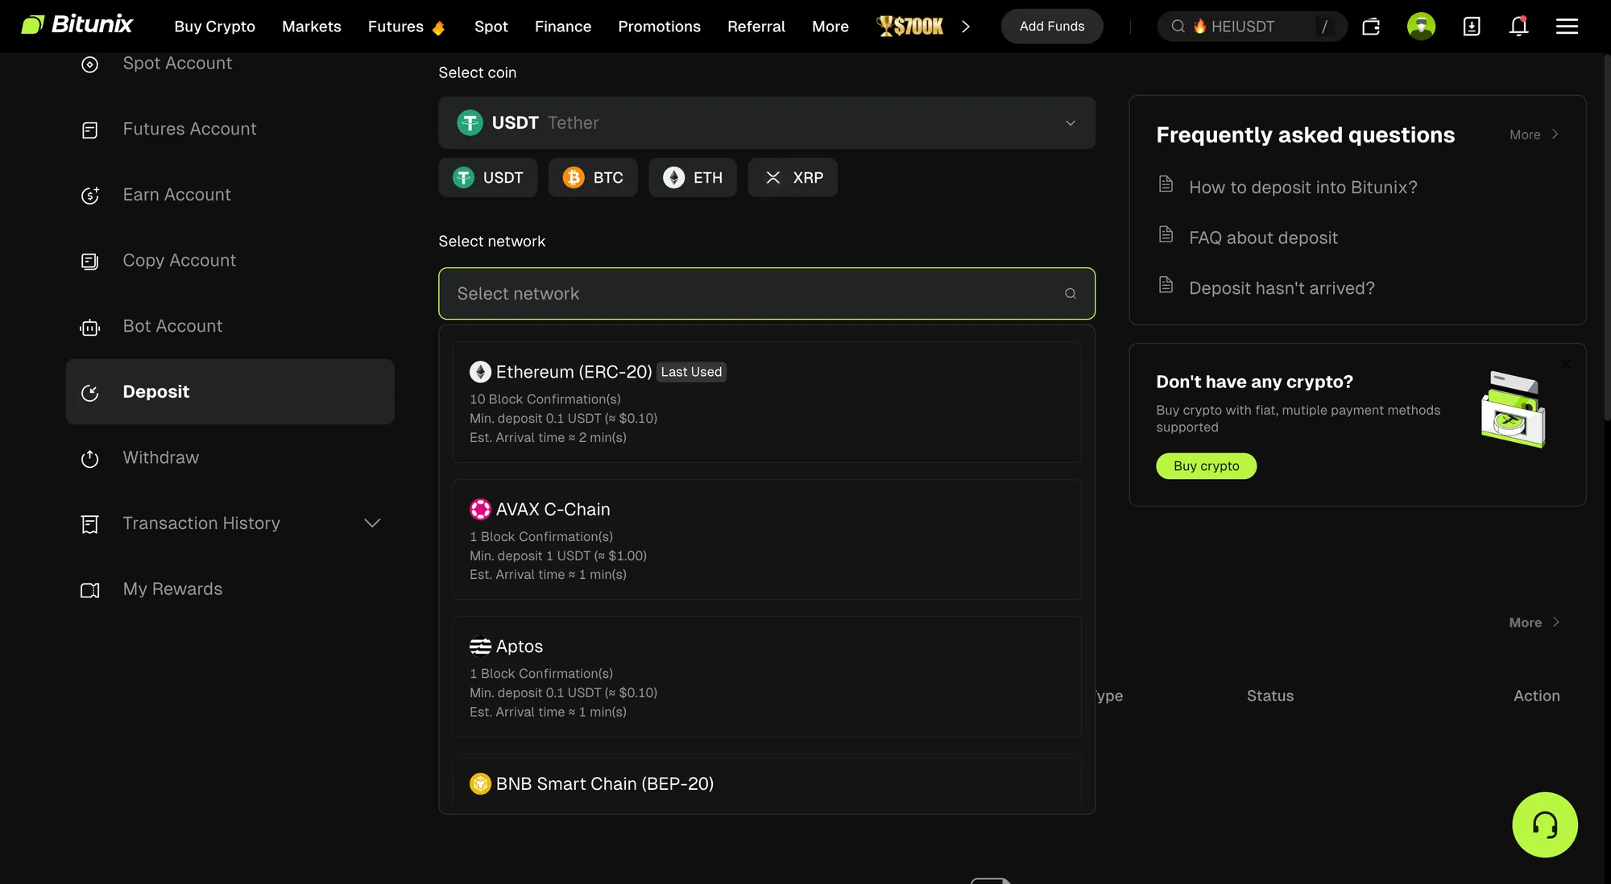Click the HEIUSDT search box
Viewport: 1611px width, 884px height.
pyautogui.click(x=1252, y=27)
